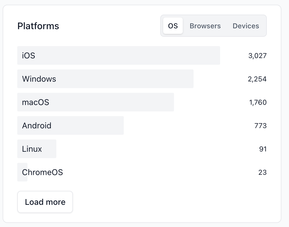Image resolution: width=289 pixels, height=227 pixels.
Task: Filter by the Android label
Action: pyautogui.click(x=37, y=125)
